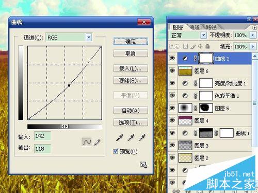Click the expand dialog size icon
The width and height of the screenshot is (258, 193).
pyautogui.click(x=143, y=165)
